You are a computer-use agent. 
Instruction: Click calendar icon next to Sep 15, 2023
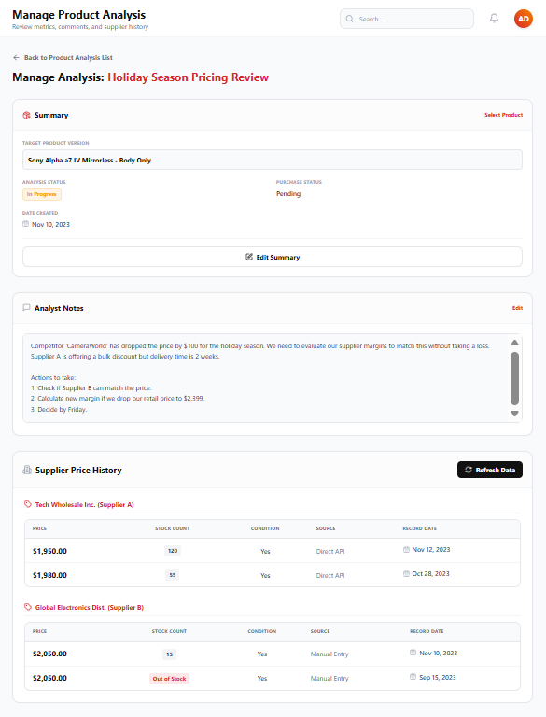coord(413,677)
